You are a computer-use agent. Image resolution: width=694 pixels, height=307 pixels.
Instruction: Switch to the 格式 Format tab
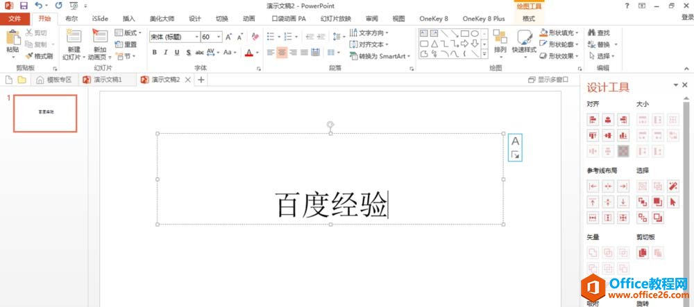[x=528, y=19]
